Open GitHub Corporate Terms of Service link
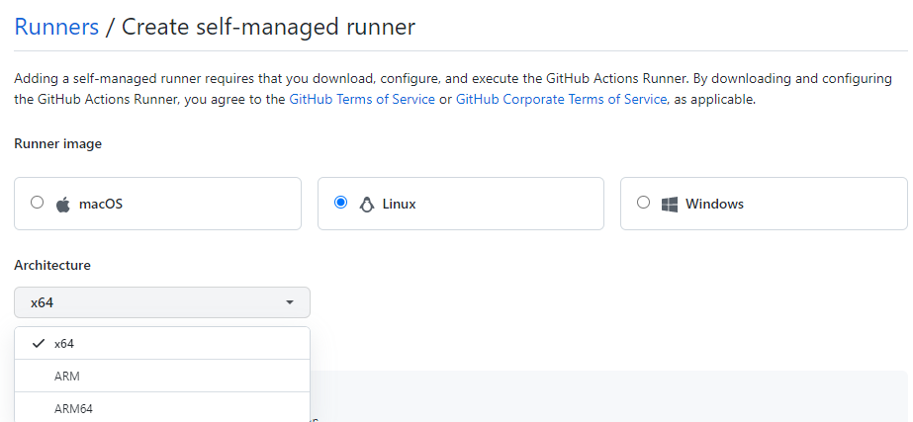This screenshot has width=913, height=422. [561, 99]
